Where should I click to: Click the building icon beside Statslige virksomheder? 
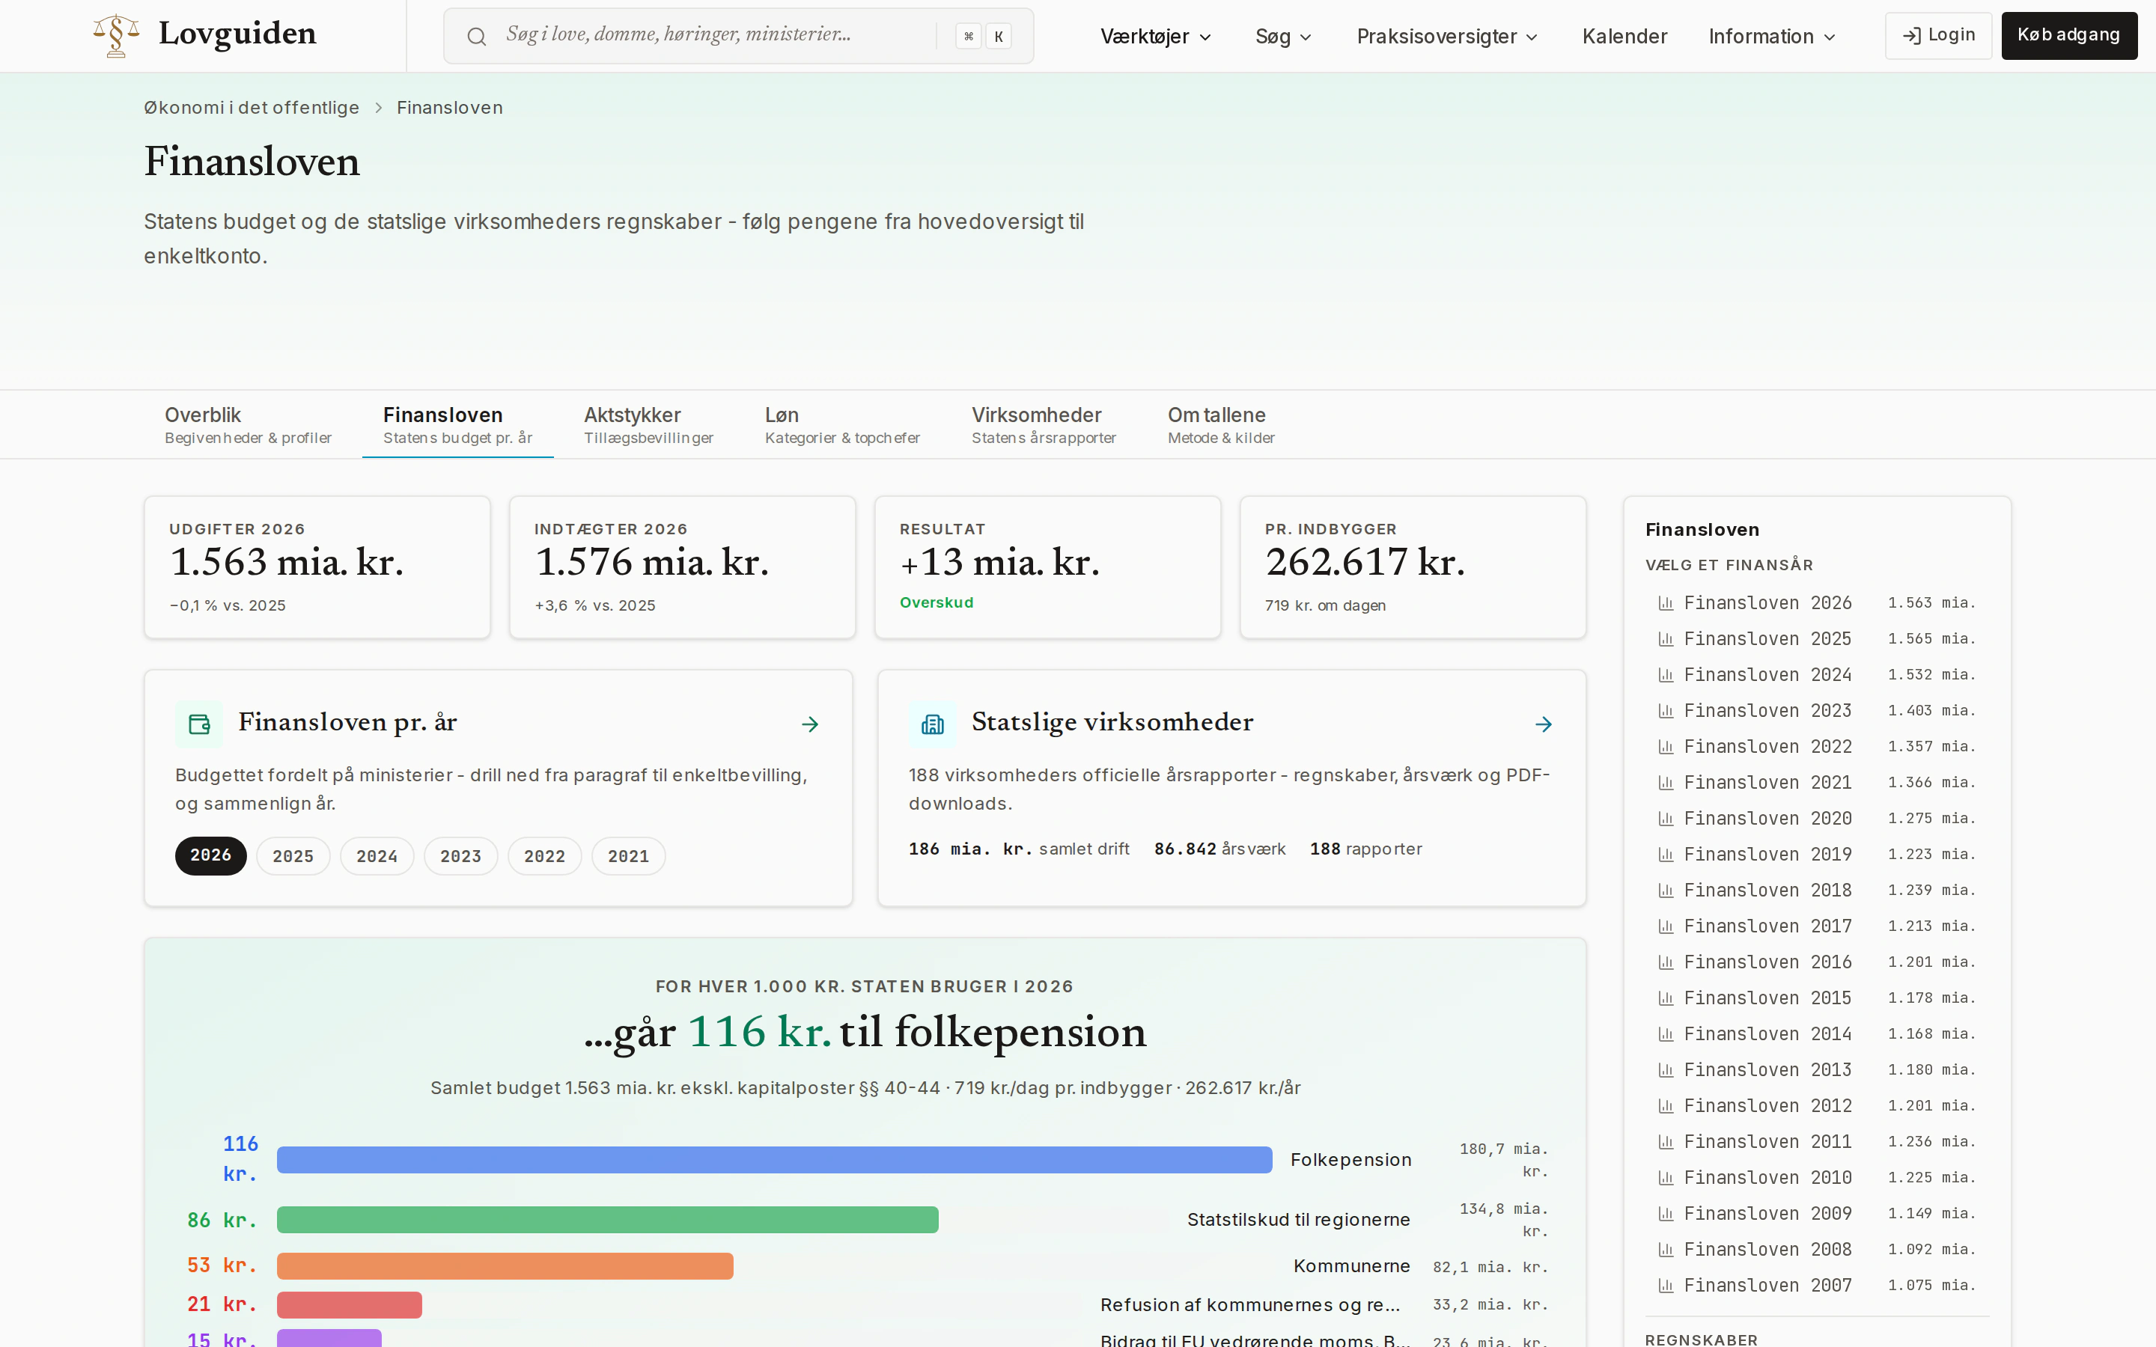932,724
